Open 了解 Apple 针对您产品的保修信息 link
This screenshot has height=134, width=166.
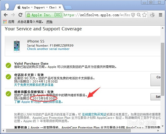coord(38,102)
